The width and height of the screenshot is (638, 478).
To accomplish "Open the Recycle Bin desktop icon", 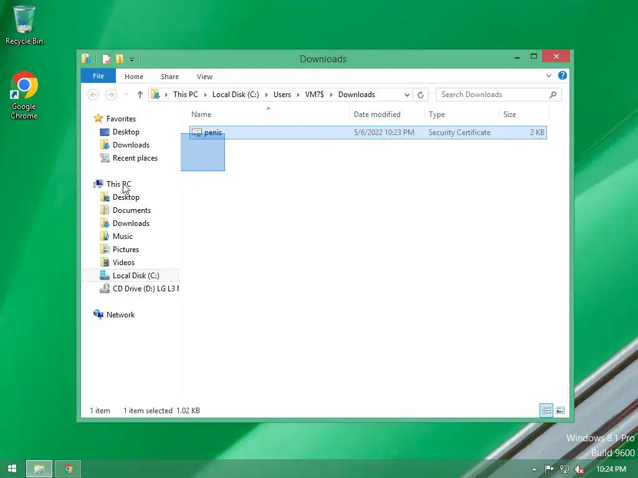I will pos(24,25).
